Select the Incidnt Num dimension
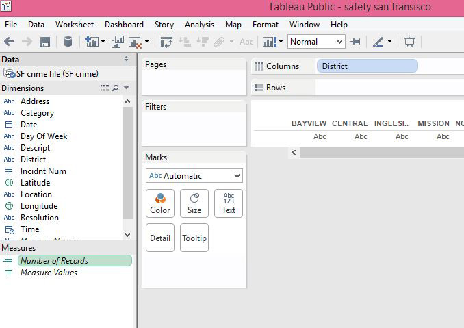 43,171
